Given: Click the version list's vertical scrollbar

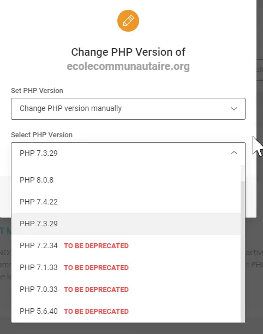Looking at the screenshot, I should click(x=243, y=251).
